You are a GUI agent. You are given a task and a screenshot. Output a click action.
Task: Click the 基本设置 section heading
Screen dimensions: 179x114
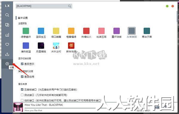(23, 18)
